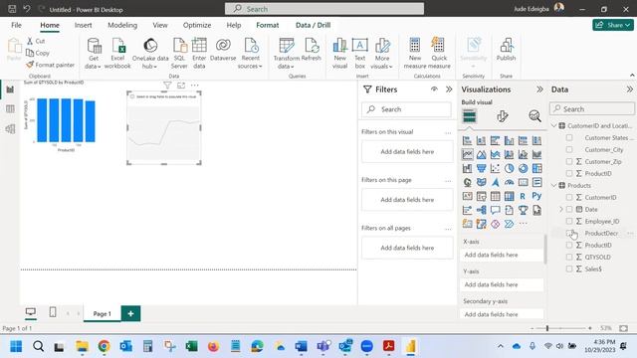Switch to Table view in left sidebar
This screenshot has height=358, width=637.
click(10, 108)
